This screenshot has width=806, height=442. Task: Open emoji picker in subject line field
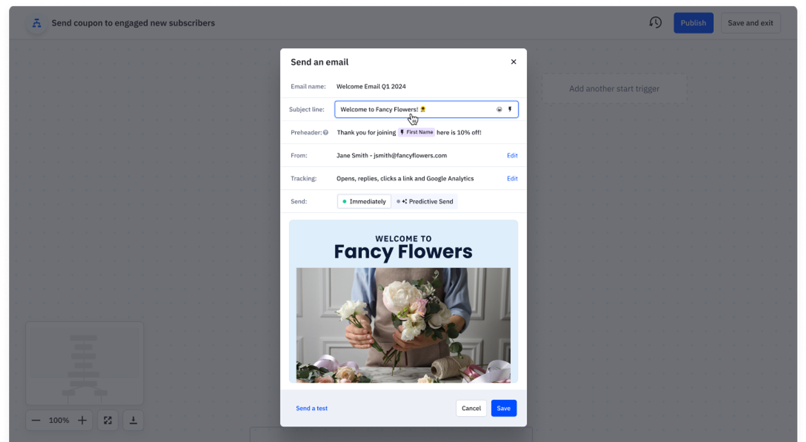click(x=499, y=109)
